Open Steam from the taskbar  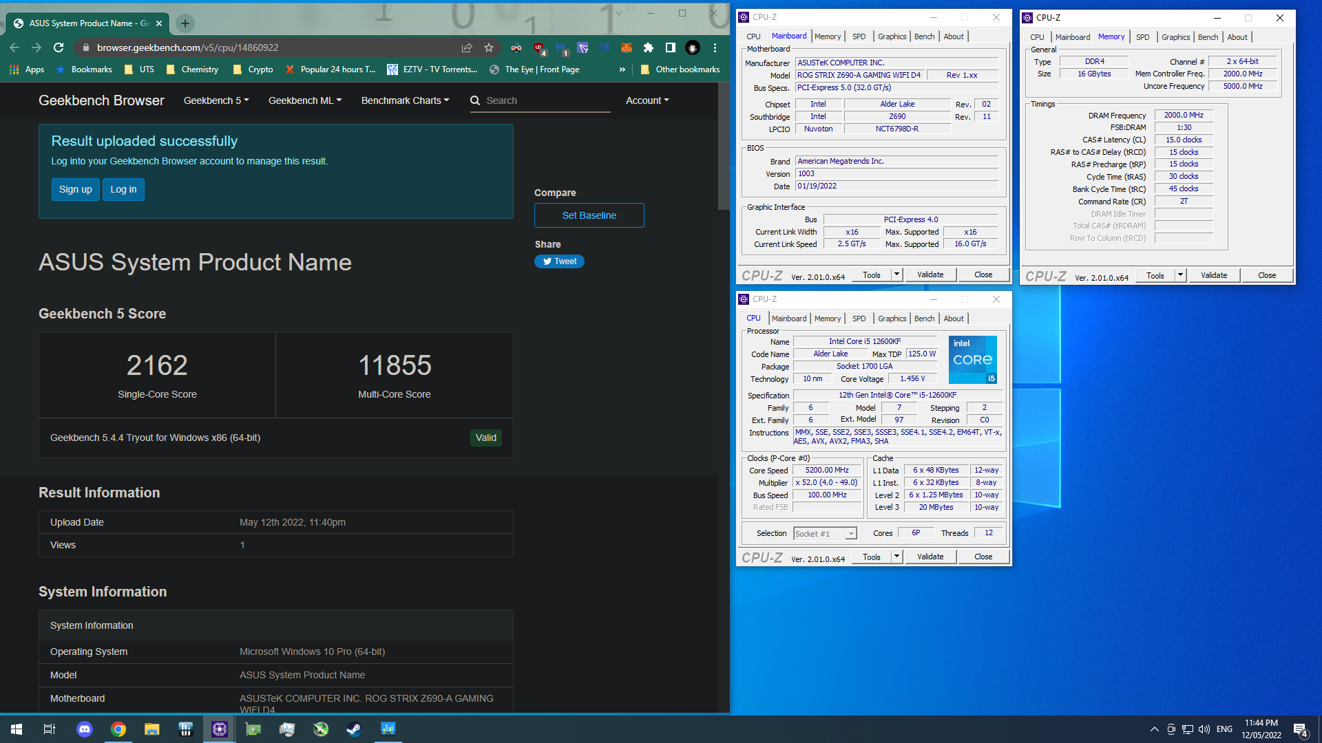354,729
